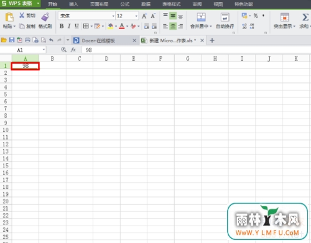The width and height of the screenshot is (311, 243).
Task: Click the Cut scissors icon
Action: (22, 15)
